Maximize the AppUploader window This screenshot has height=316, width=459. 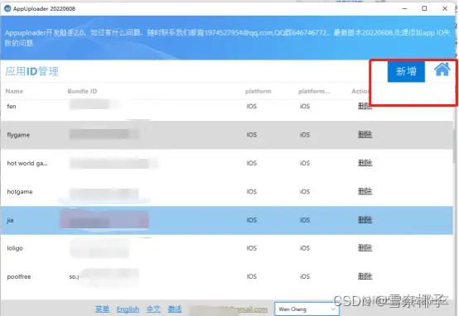(424, 8)
